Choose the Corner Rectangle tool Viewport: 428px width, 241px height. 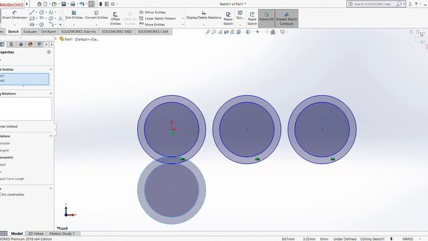click(x=32, y=18)
